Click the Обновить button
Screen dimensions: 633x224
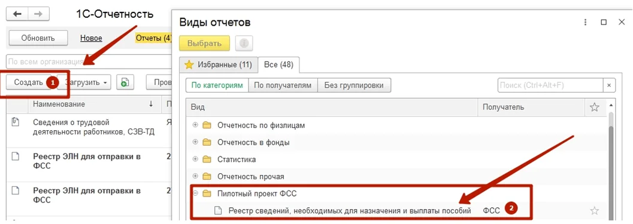point(38,38)
